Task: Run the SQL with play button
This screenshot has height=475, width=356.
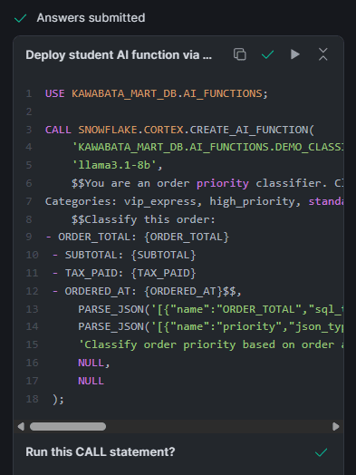Action: 295,54
